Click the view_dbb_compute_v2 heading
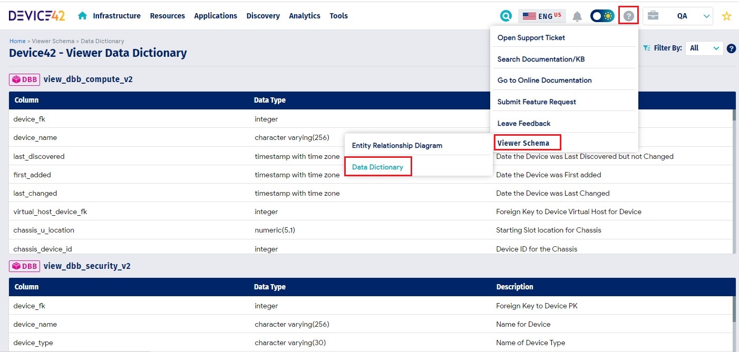Image resolution: width=739 pixels, height=352 pixels. click(88, 79)
